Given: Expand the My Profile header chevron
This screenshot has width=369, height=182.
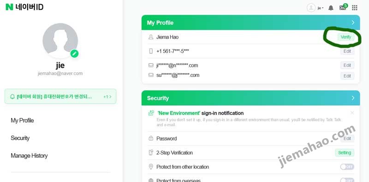Looking at the screenshot, I should (353, 23).
